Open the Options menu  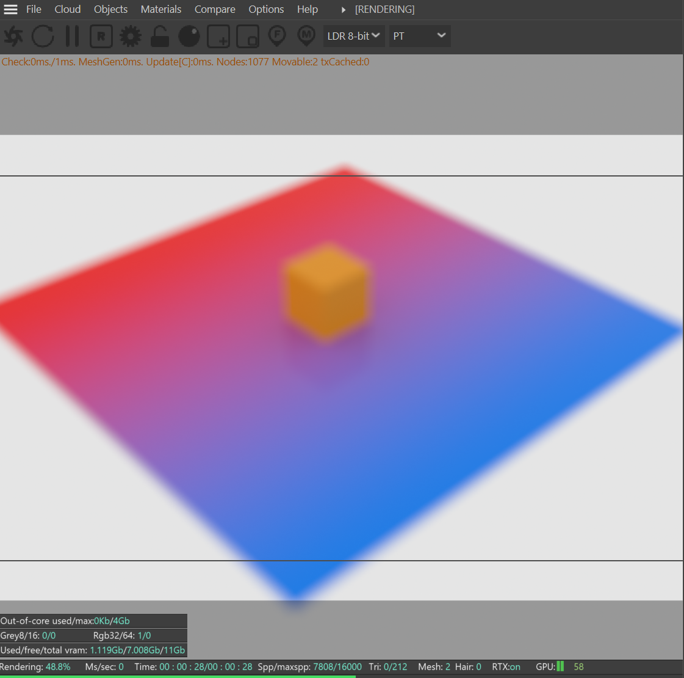pyautogui.click(x=266, y=10)
